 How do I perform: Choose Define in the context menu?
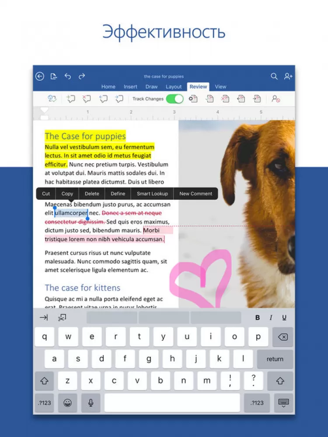point(118,194)
